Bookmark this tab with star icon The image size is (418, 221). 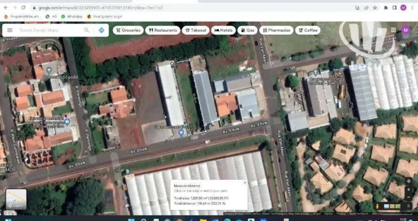[375, 8]
